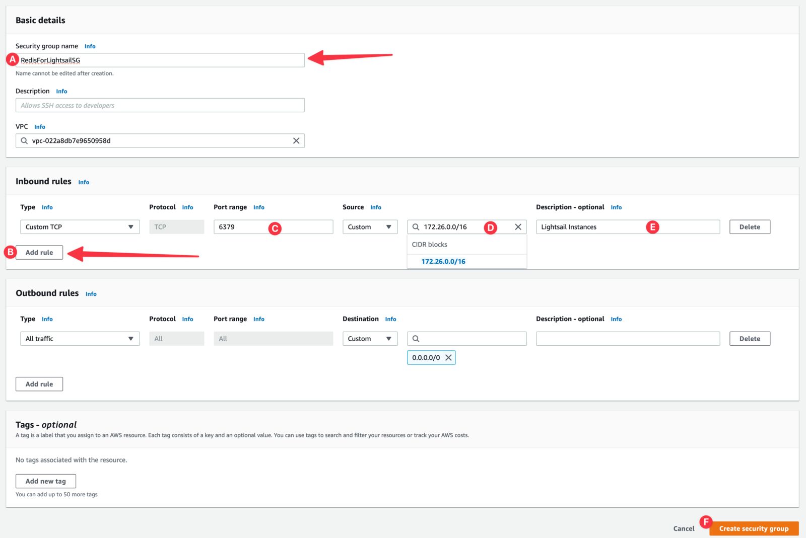Screen dimensions: 806x538
Task: Open Info link next to outbound Destination
Action: pos(390,319)
